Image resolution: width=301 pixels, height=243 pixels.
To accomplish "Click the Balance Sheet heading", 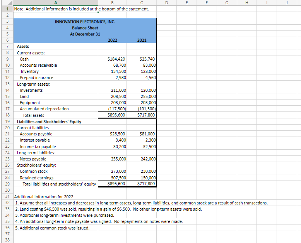I will click(85, 28).
